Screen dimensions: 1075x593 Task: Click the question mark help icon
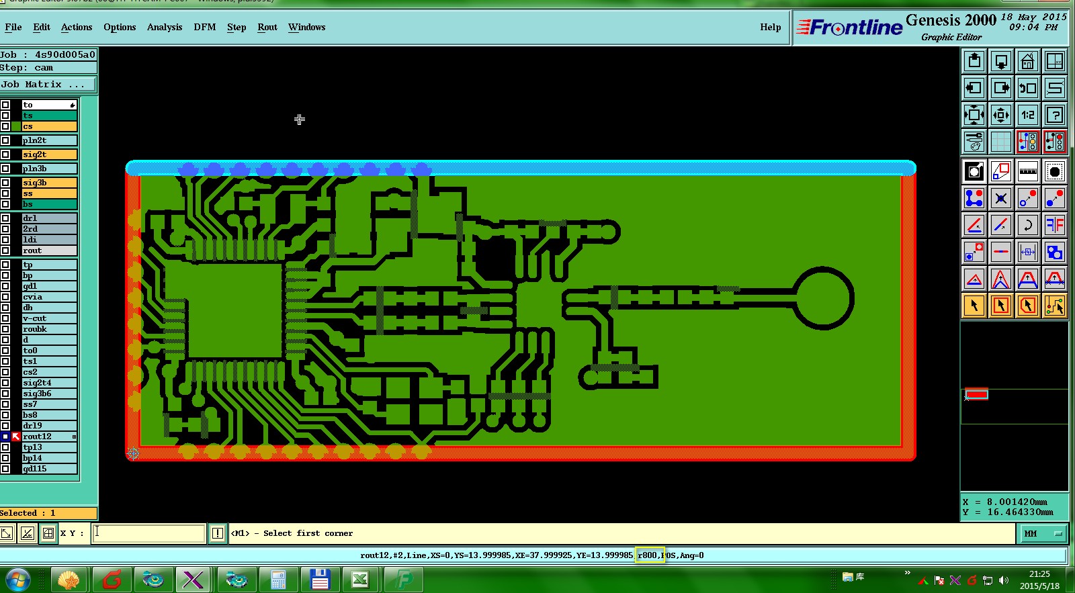coord(1055,115)
